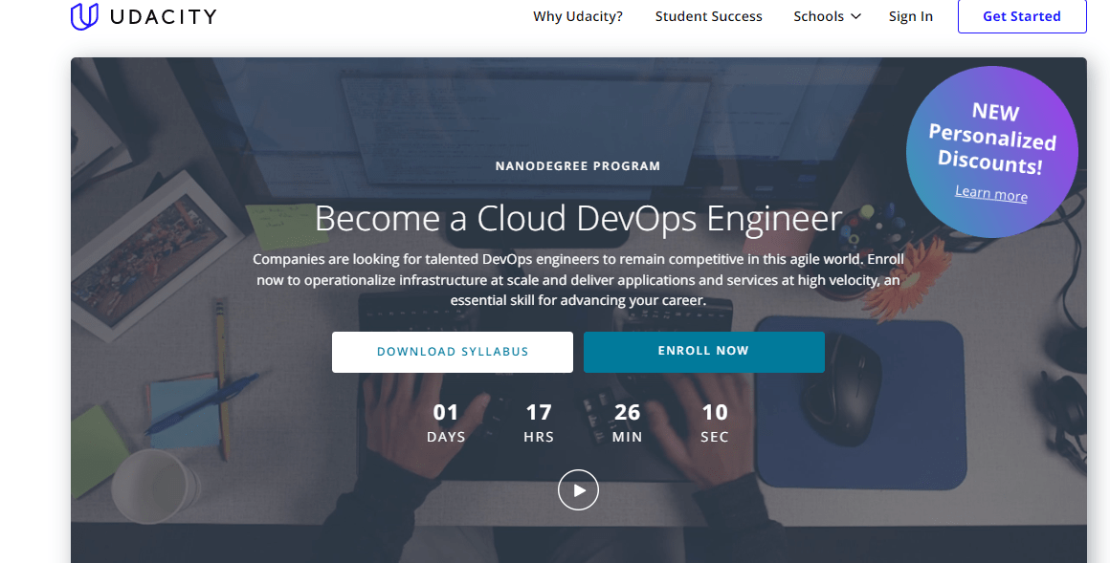The image size is (1110, 563).
Task: Click the MIN countdown segment
Action: [627, 422]
